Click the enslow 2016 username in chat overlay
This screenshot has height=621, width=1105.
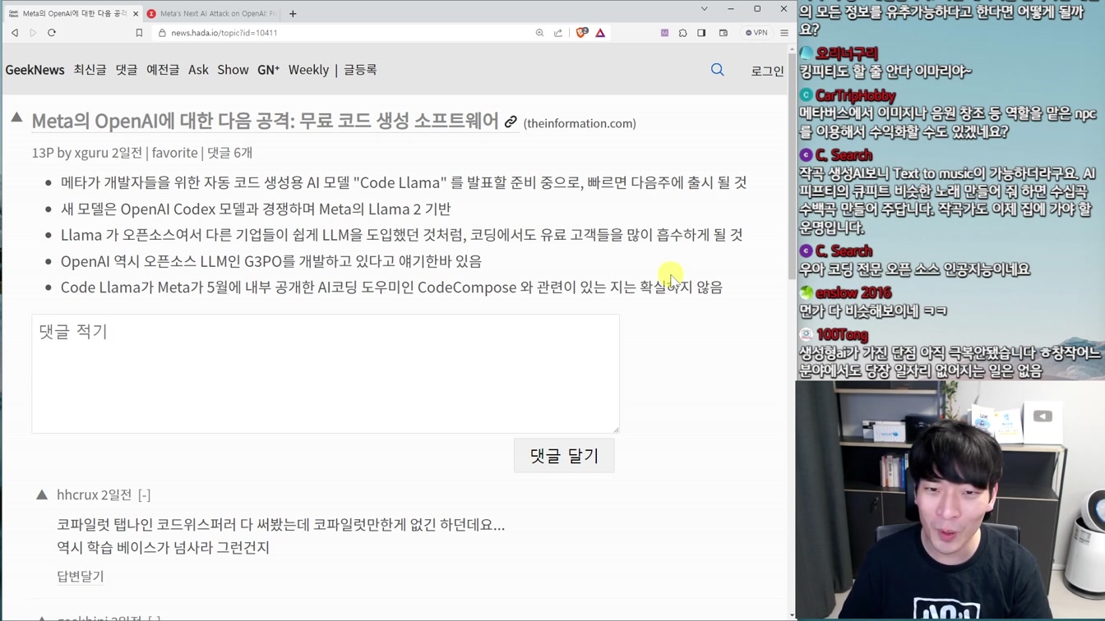click(x=853, y=292)
